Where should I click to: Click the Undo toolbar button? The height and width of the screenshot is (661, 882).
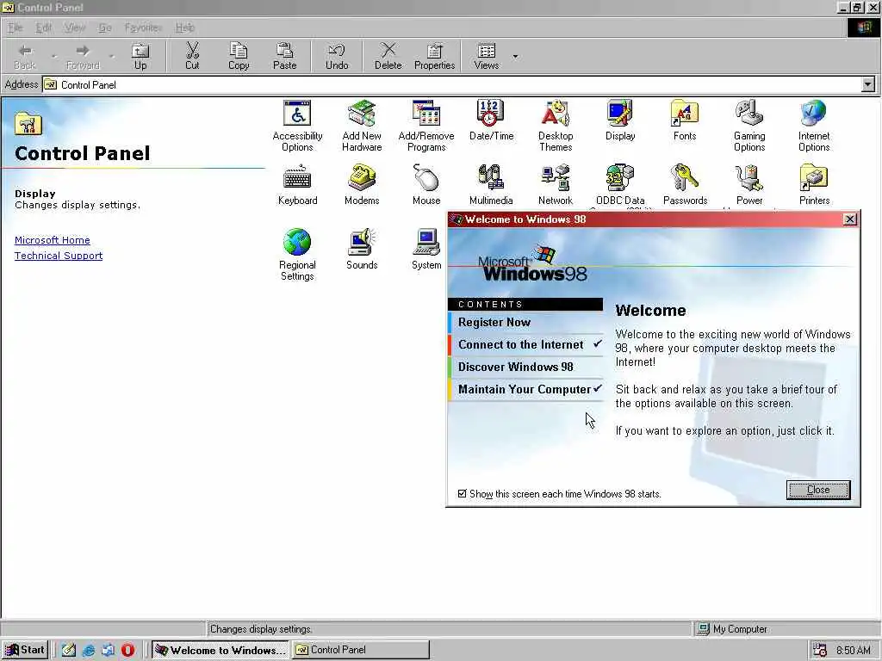[337, 57]
